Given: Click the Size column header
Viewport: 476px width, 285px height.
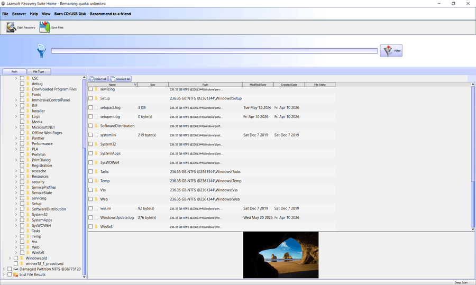Looking at the screenshot, I should (x=153, y=85).
